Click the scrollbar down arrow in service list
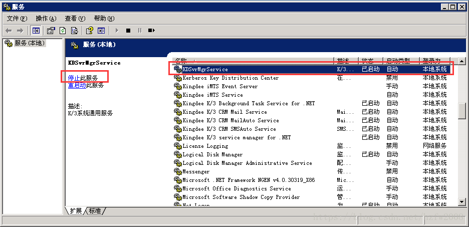This screenshot has height=227, width=469. [462, 202]
